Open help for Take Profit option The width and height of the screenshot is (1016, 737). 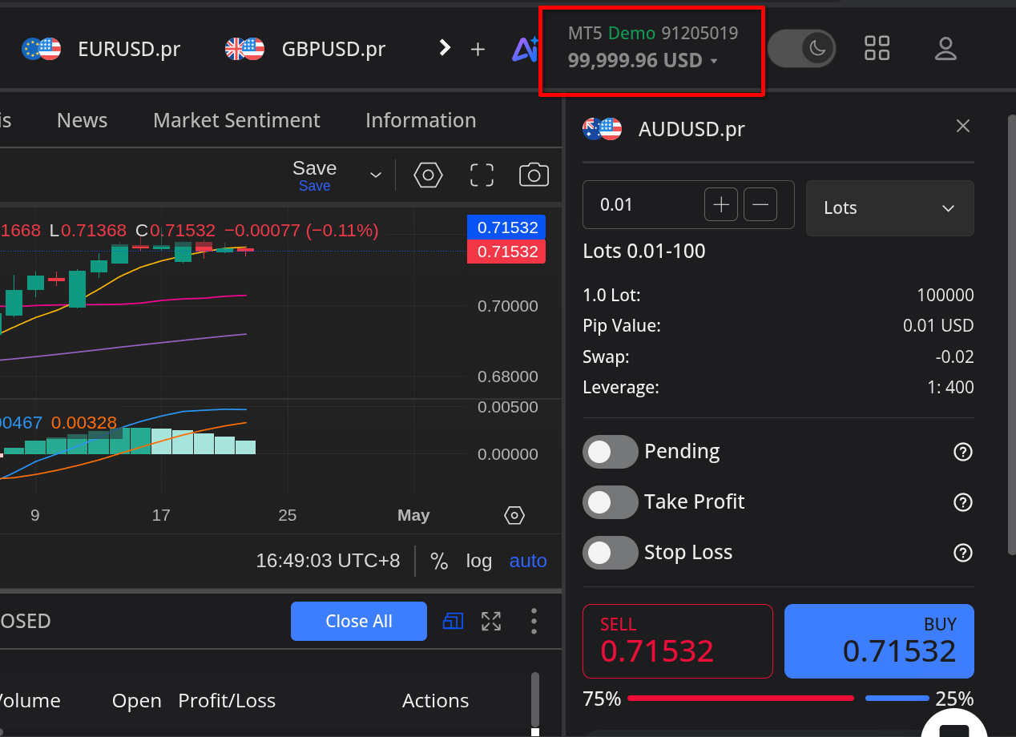tap(963, 502)
